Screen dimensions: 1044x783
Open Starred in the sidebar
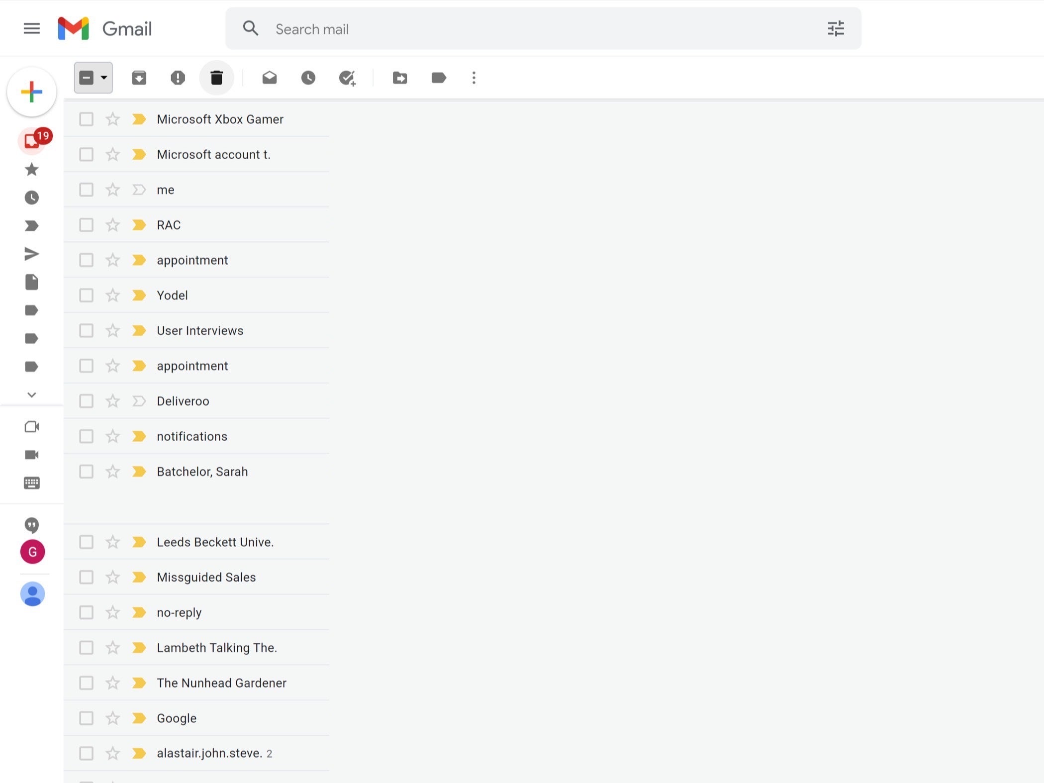click(31, 170)
